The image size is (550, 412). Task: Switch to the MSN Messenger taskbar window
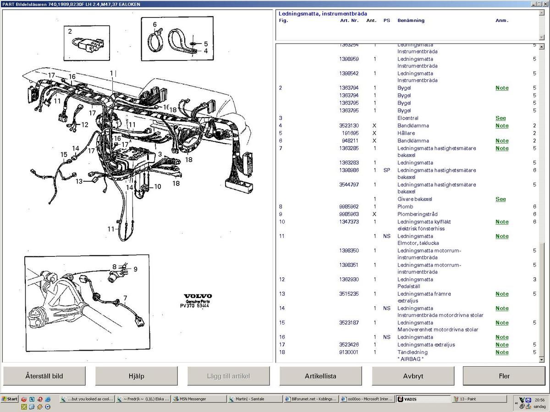point(198,399)
